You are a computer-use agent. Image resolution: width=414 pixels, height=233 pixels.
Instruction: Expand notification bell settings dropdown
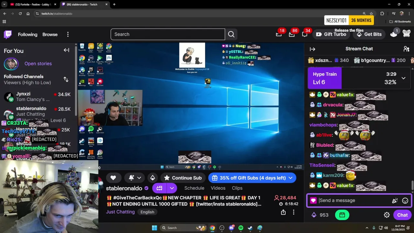pyautogui.click(x=139, y=178)
